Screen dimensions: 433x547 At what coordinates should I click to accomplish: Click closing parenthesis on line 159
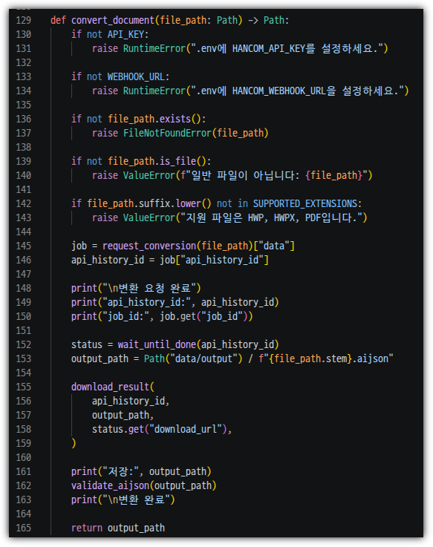tap(74, 443)
